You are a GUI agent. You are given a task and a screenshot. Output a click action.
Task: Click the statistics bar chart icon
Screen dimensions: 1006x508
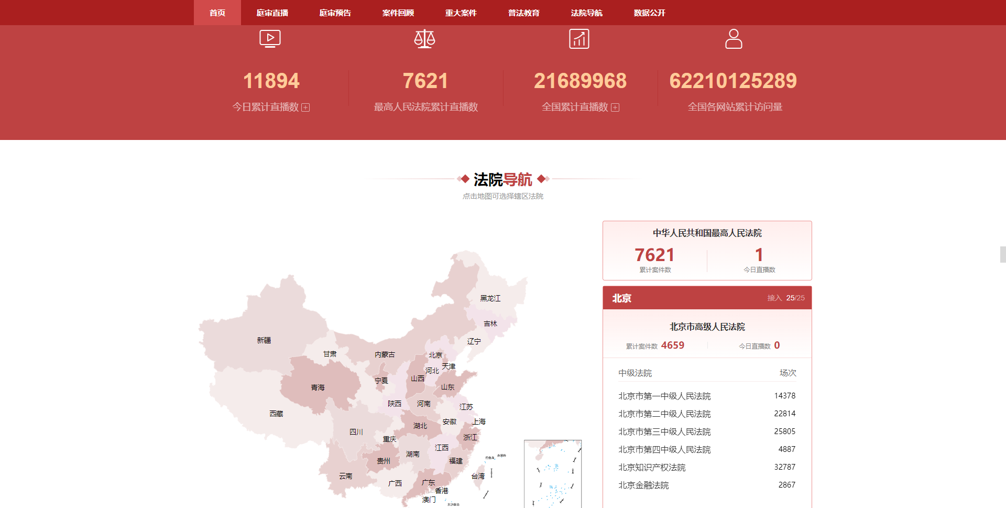579,39
